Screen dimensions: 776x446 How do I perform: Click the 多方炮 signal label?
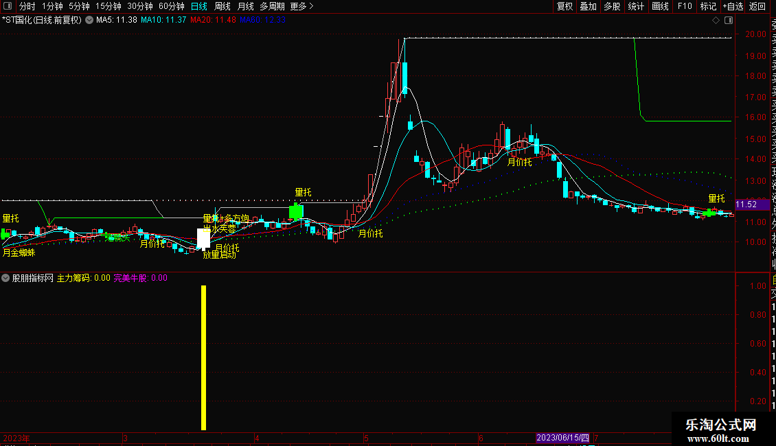coord(236,219)
